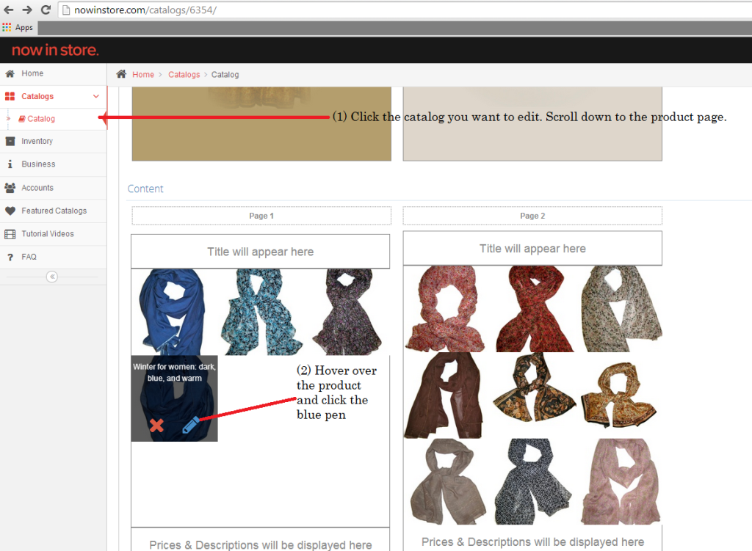Click the Page 2 header box
Screen dimensions: 752x551
tap(532, 216)
